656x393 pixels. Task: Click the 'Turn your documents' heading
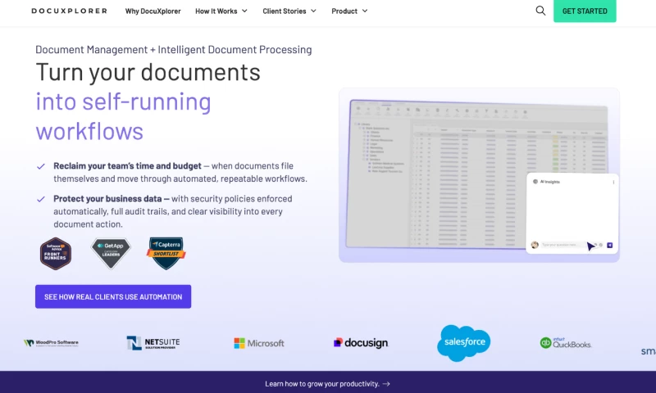[148, 72]
